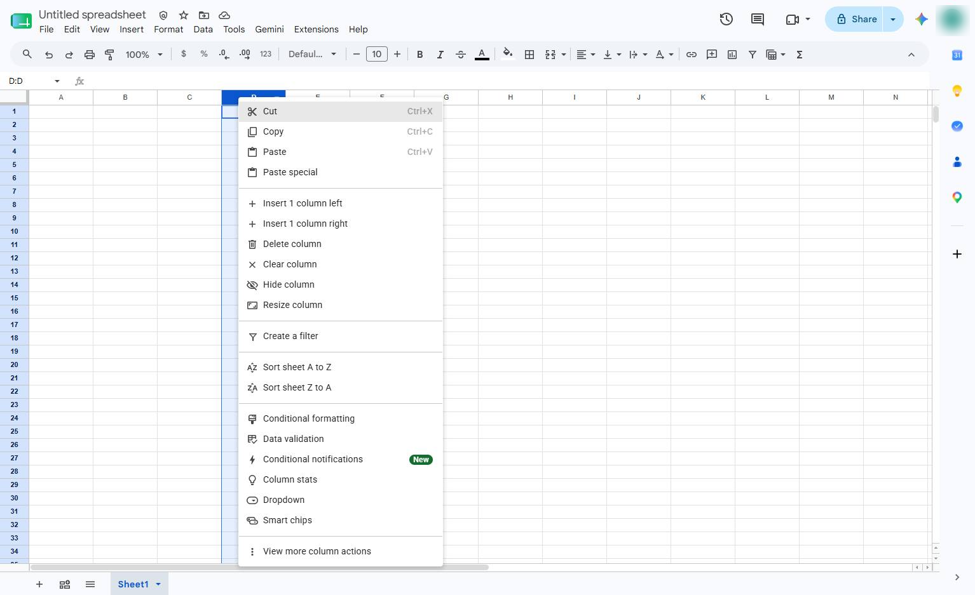
Task: Toggle strikethrough formatting
Action: coord(461,55)
